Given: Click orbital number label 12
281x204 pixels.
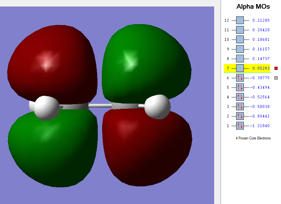Looking at the screenshot, I should point(227,20).
